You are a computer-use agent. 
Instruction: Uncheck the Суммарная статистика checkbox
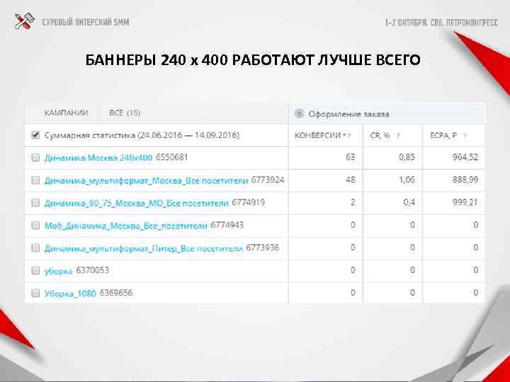[35, 135]
